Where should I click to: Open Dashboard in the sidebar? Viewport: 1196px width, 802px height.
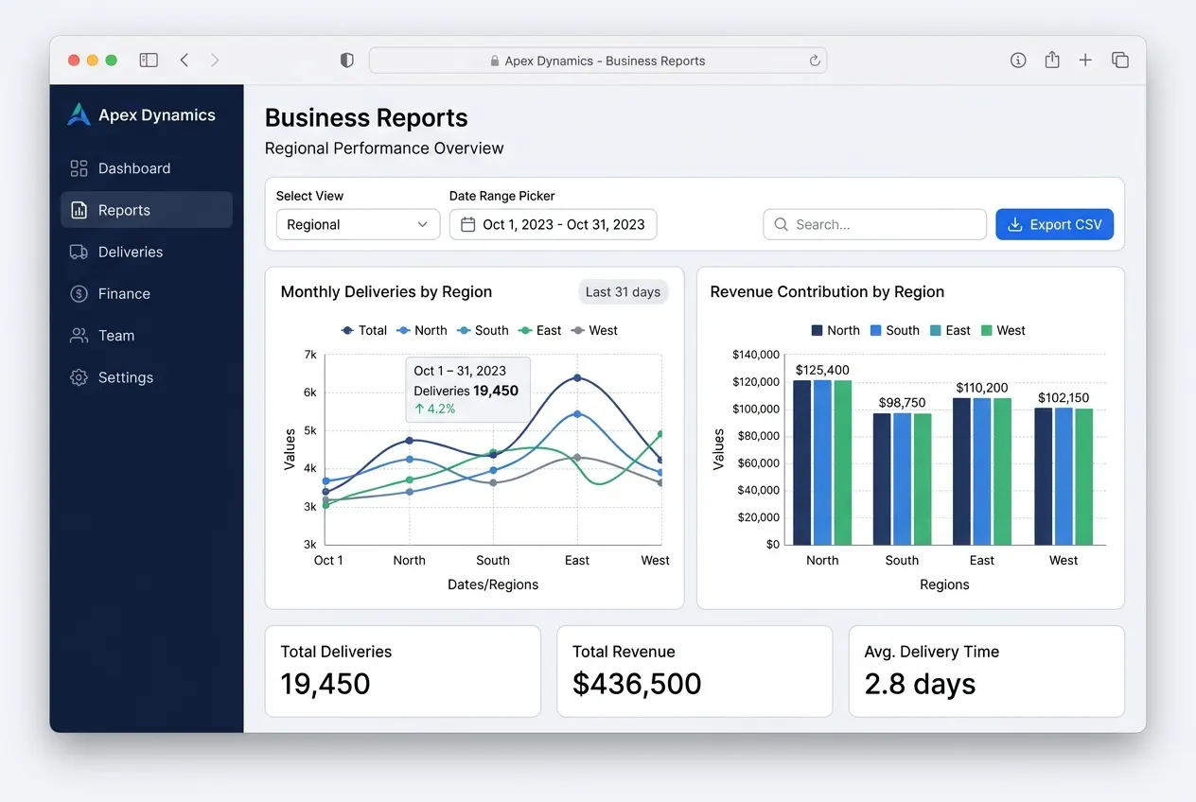(x=147, y=168)
